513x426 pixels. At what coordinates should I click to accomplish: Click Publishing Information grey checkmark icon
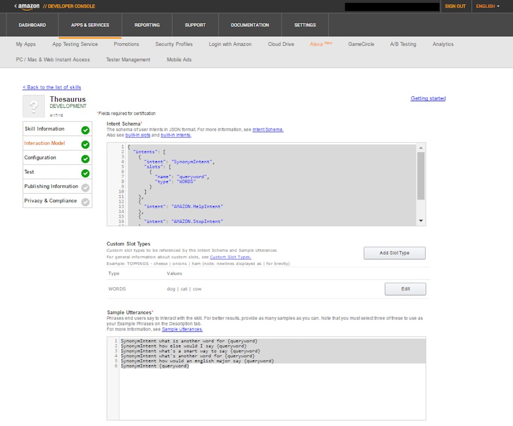pyautogui.click(x=86, y=188)
